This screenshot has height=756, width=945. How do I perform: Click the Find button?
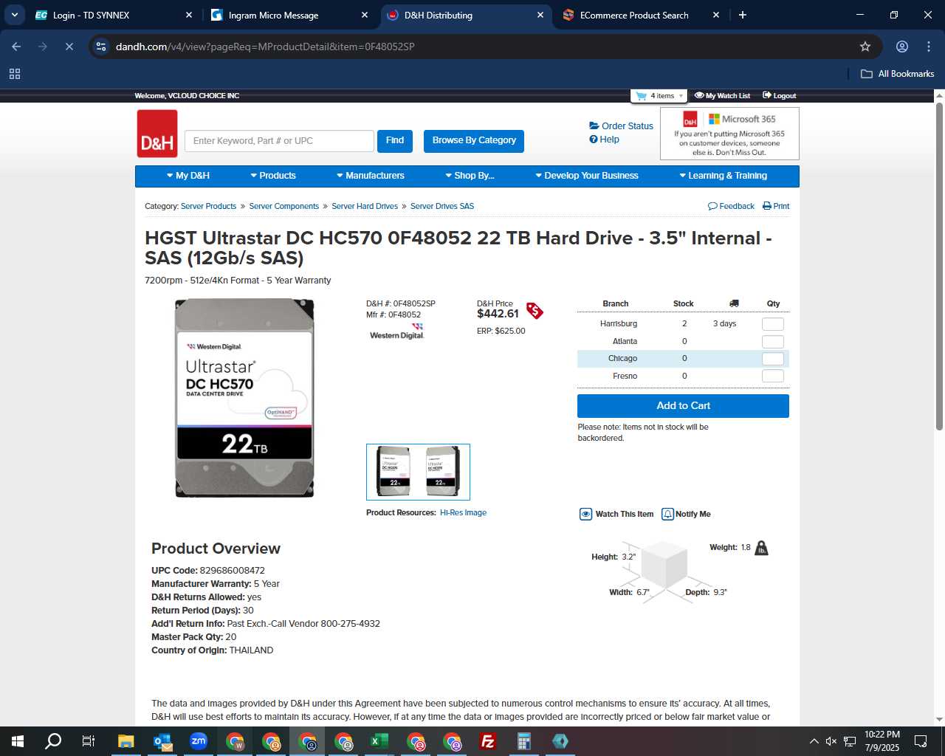coord(395,141)
